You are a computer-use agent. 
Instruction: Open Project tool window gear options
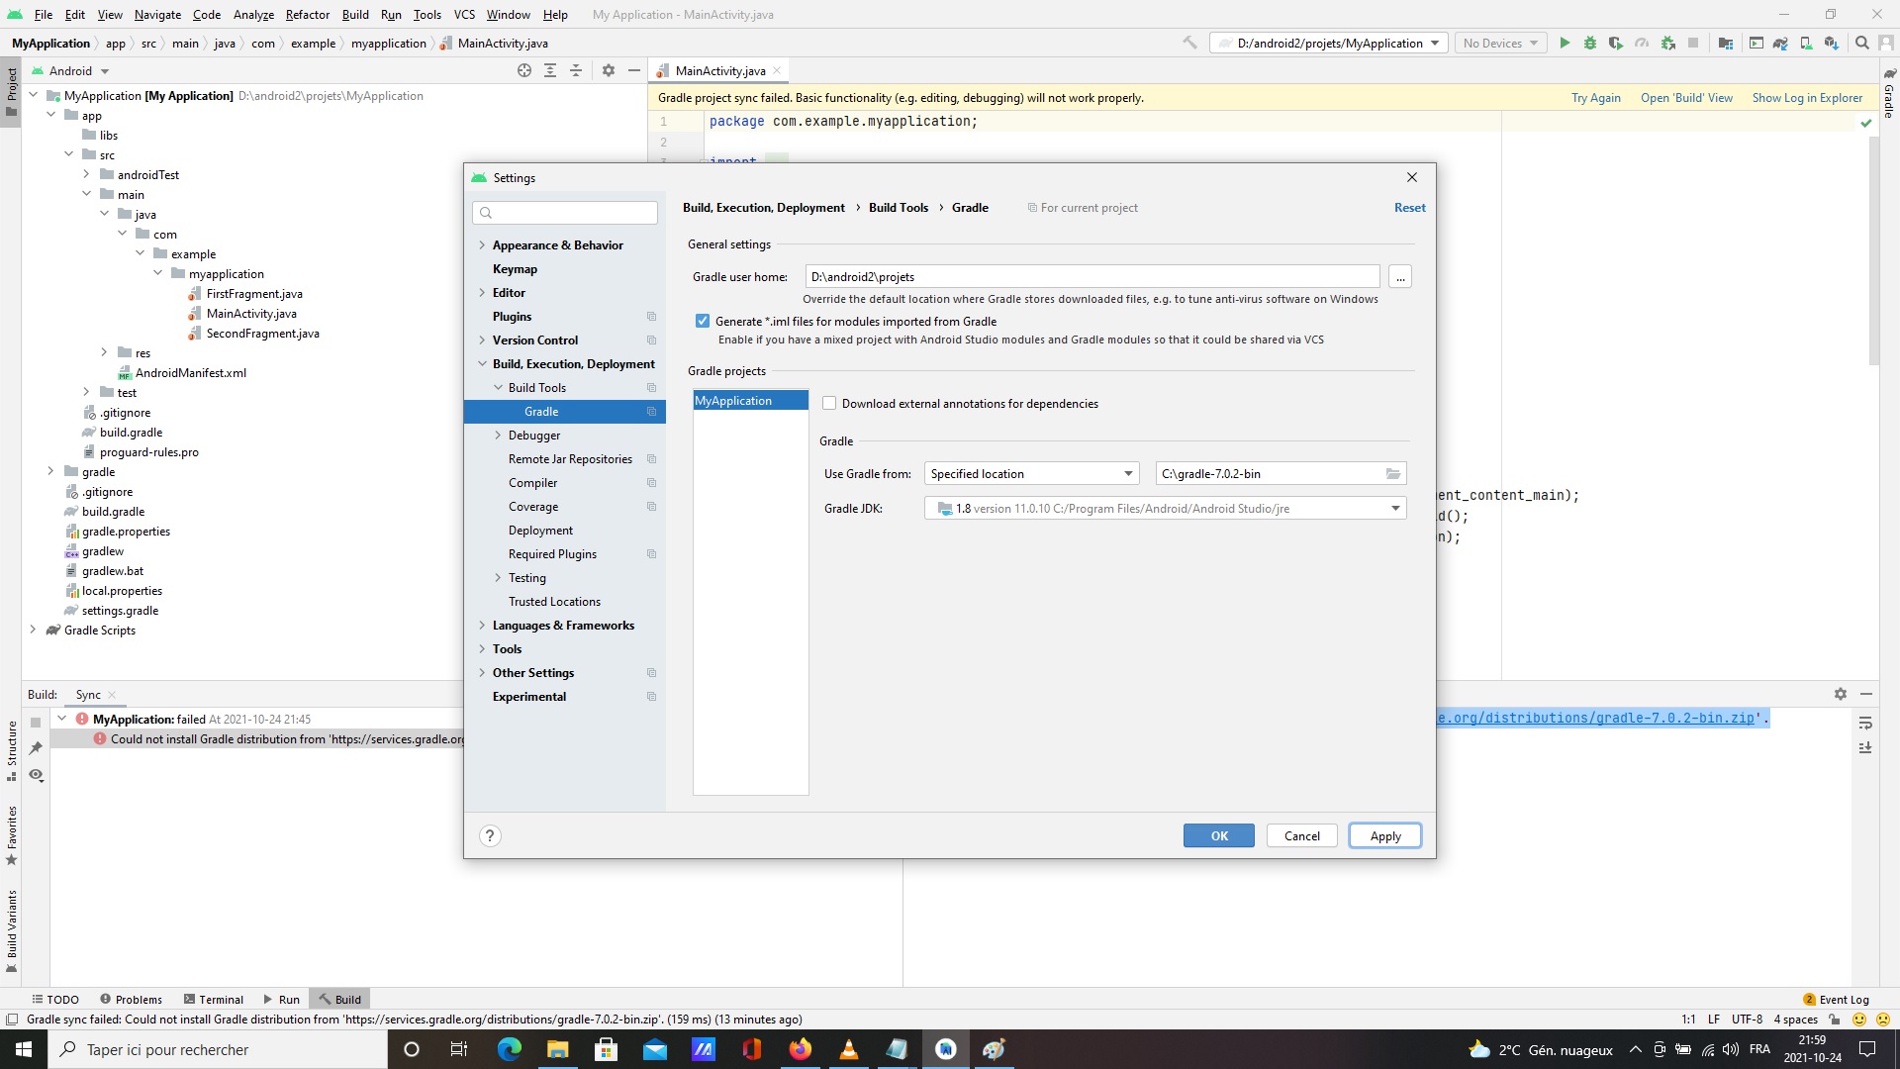tap(609, 70)
